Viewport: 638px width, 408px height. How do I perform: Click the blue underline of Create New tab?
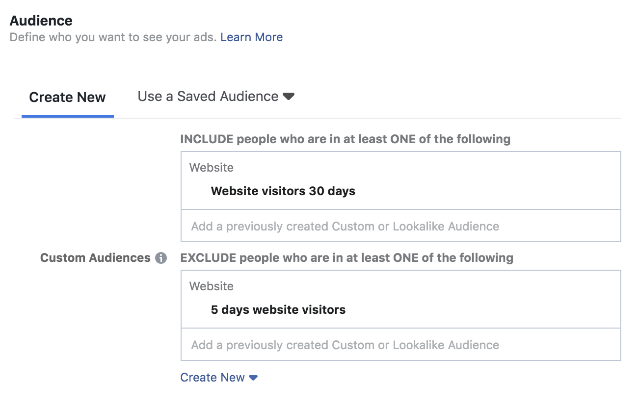(x=68, y=116)
